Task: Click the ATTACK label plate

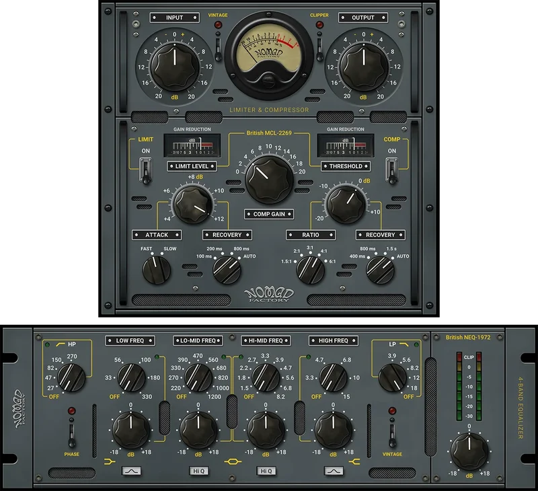Action: [157, 235]
